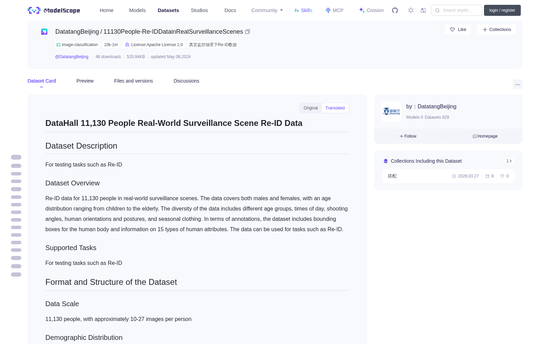Screen dimensions: 550x344
Task: Select the Dataset Card tab
Action: pos(42,81)
